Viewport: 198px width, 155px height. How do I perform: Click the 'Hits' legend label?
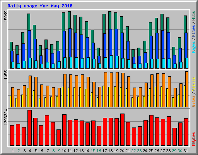[194, 16]
